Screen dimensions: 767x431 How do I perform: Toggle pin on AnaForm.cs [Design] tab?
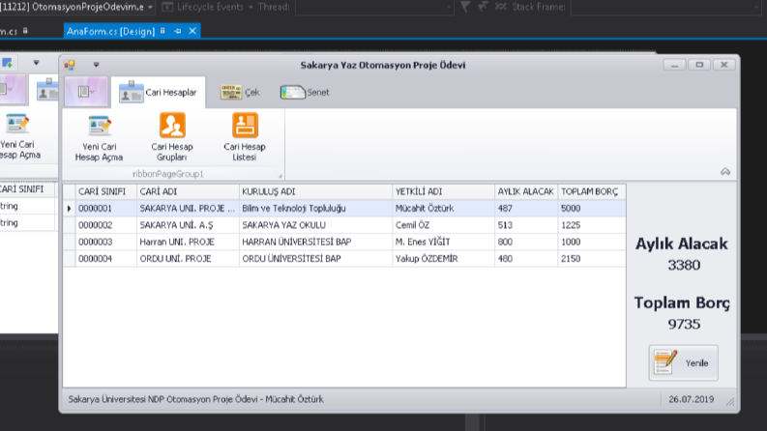click(178, 31)
